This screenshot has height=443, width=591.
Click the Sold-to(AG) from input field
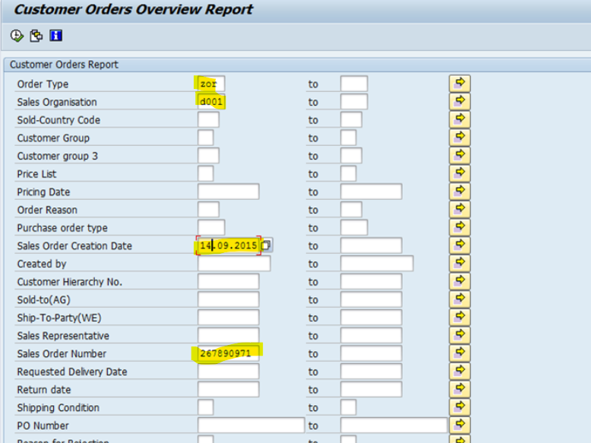(228, 299)
